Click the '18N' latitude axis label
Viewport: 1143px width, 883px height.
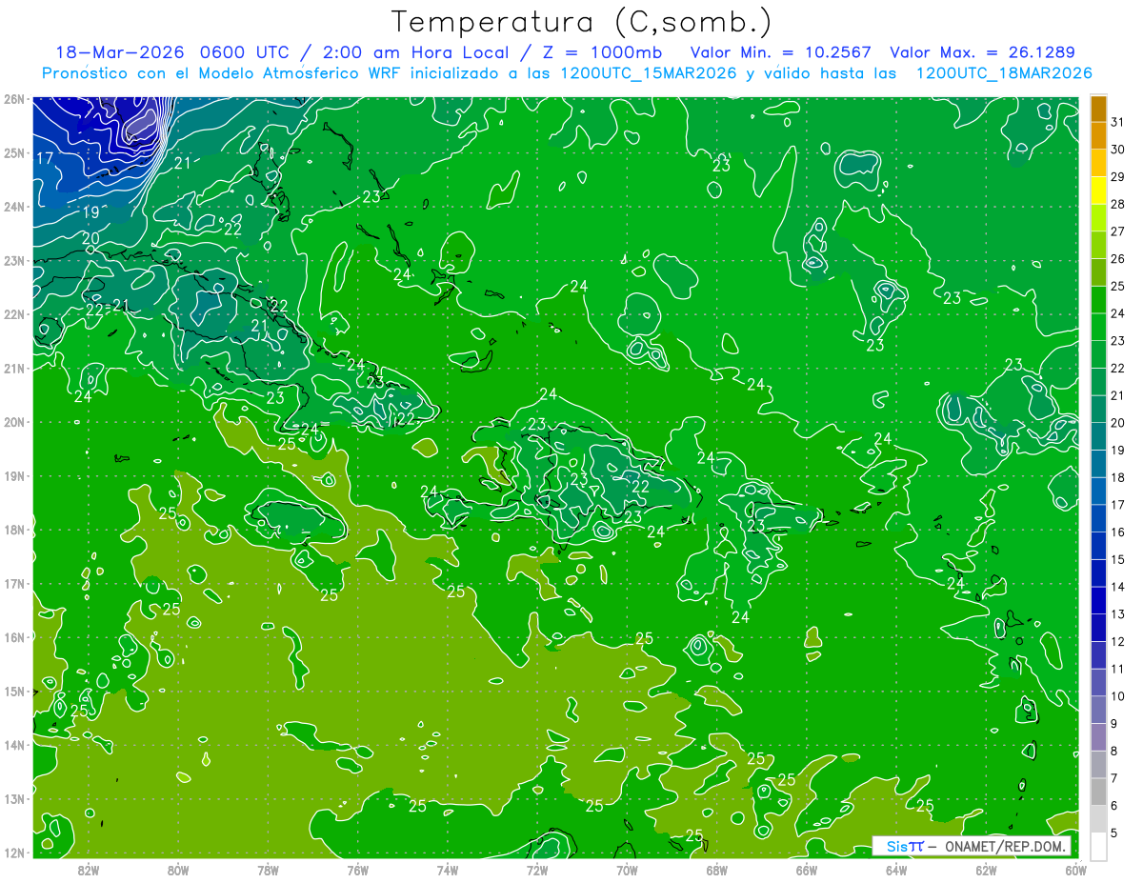[14, 530]
